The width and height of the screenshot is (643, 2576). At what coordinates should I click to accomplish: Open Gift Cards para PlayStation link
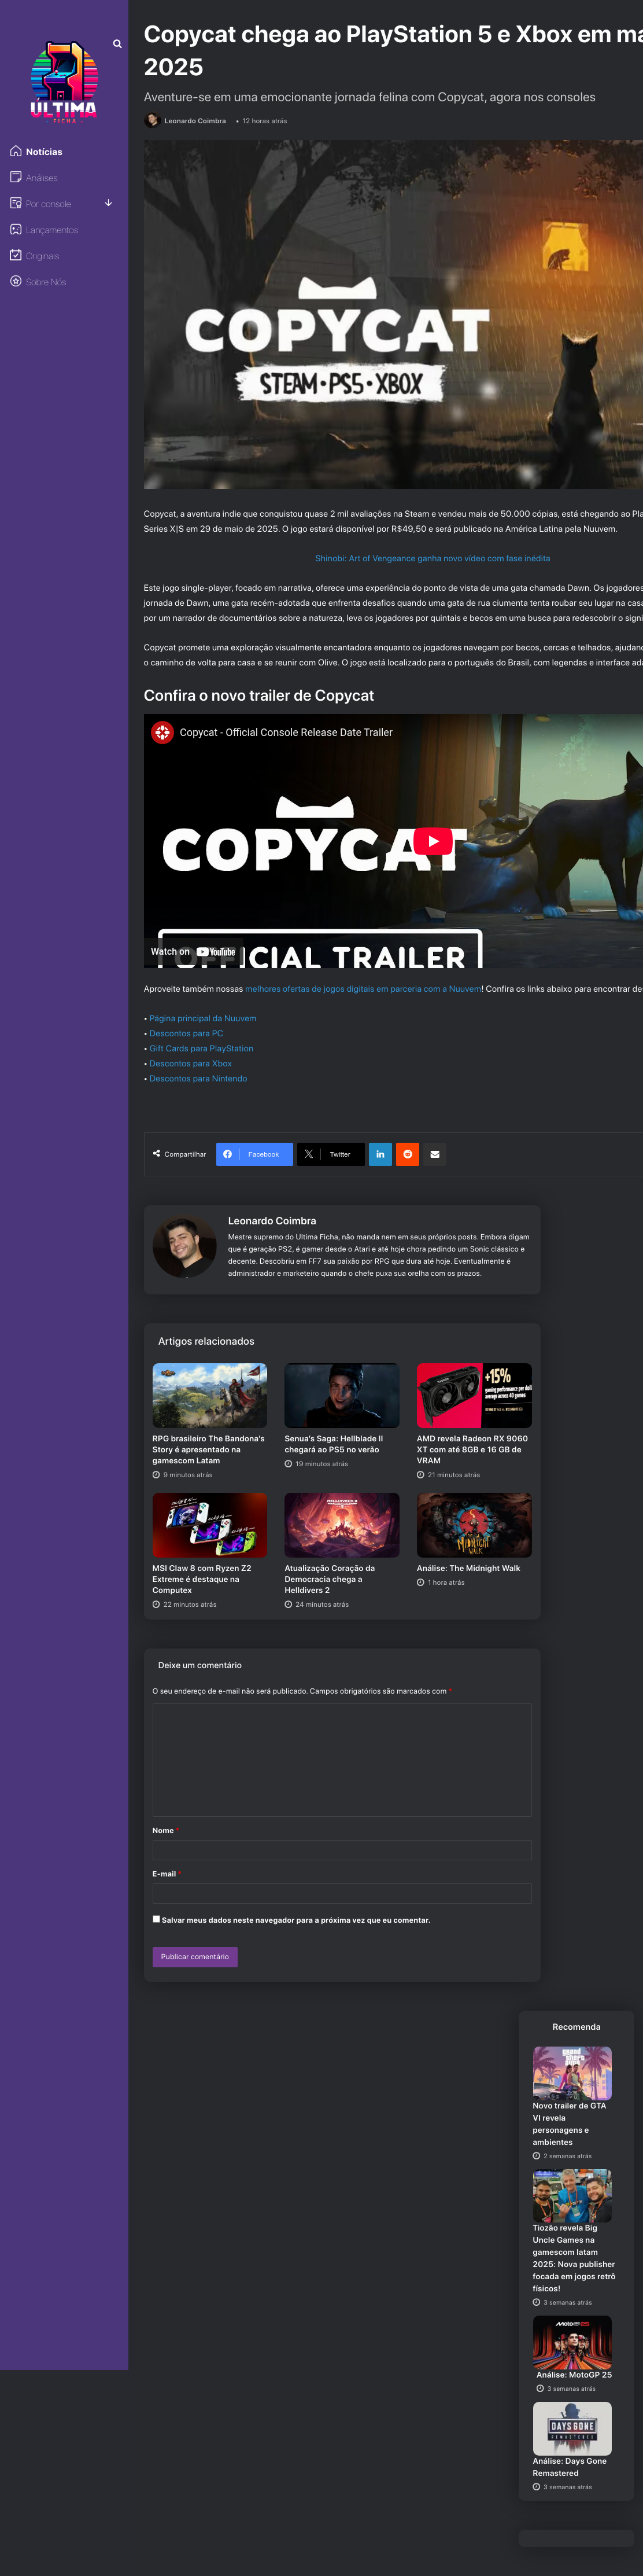click(201, 1048)
